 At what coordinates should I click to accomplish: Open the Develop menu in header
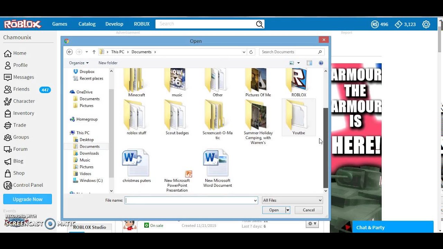114,24
